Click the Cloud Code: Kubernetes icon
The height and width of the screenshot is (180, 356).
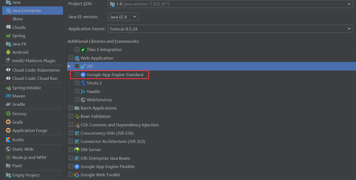[x=8, y=70]
